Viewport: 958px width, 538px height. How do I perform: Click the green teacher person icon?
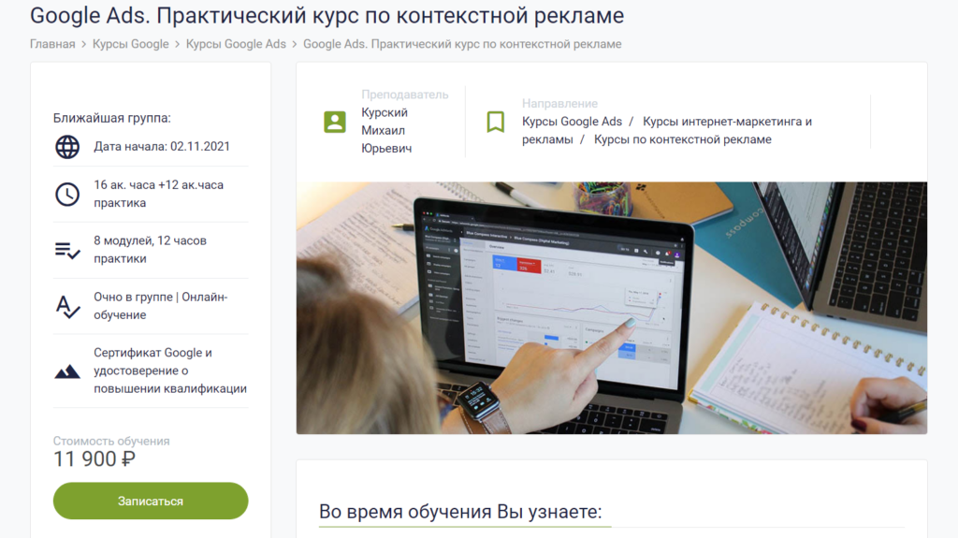pos(334,122)
